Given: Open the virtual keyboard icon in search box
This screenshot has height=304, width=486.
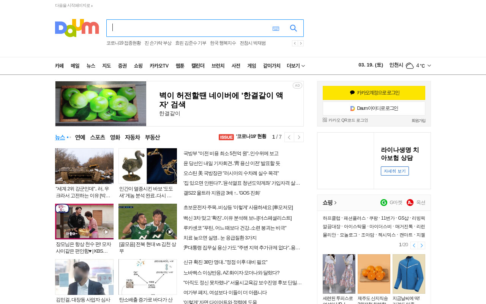Looking at the screenshot, I should pyautogui.click(x=276, y=28).
